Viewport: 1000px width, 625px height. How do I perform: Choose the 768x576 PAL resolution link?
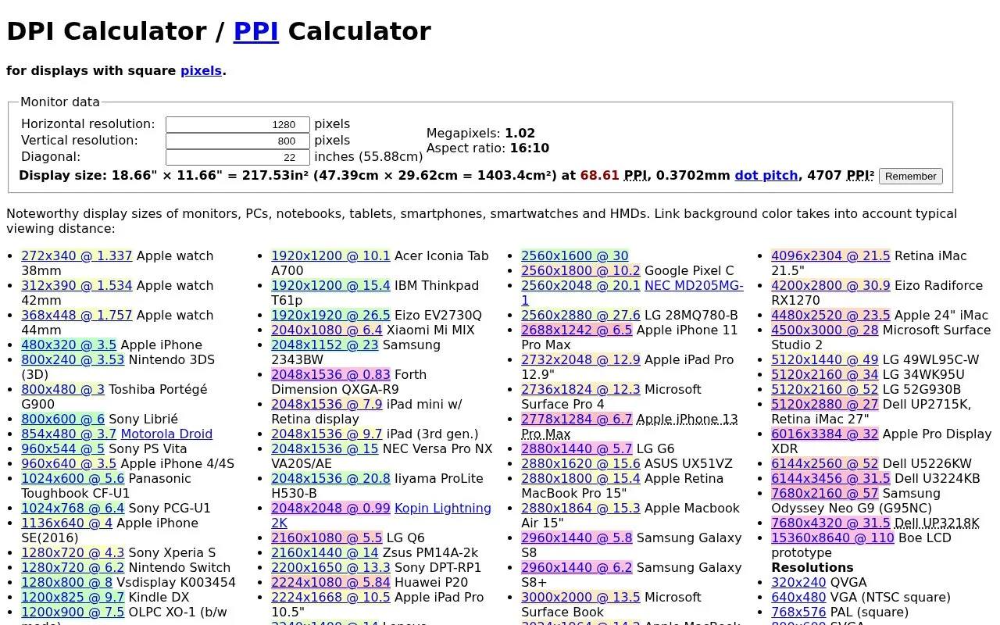click(x=798, y=612)
